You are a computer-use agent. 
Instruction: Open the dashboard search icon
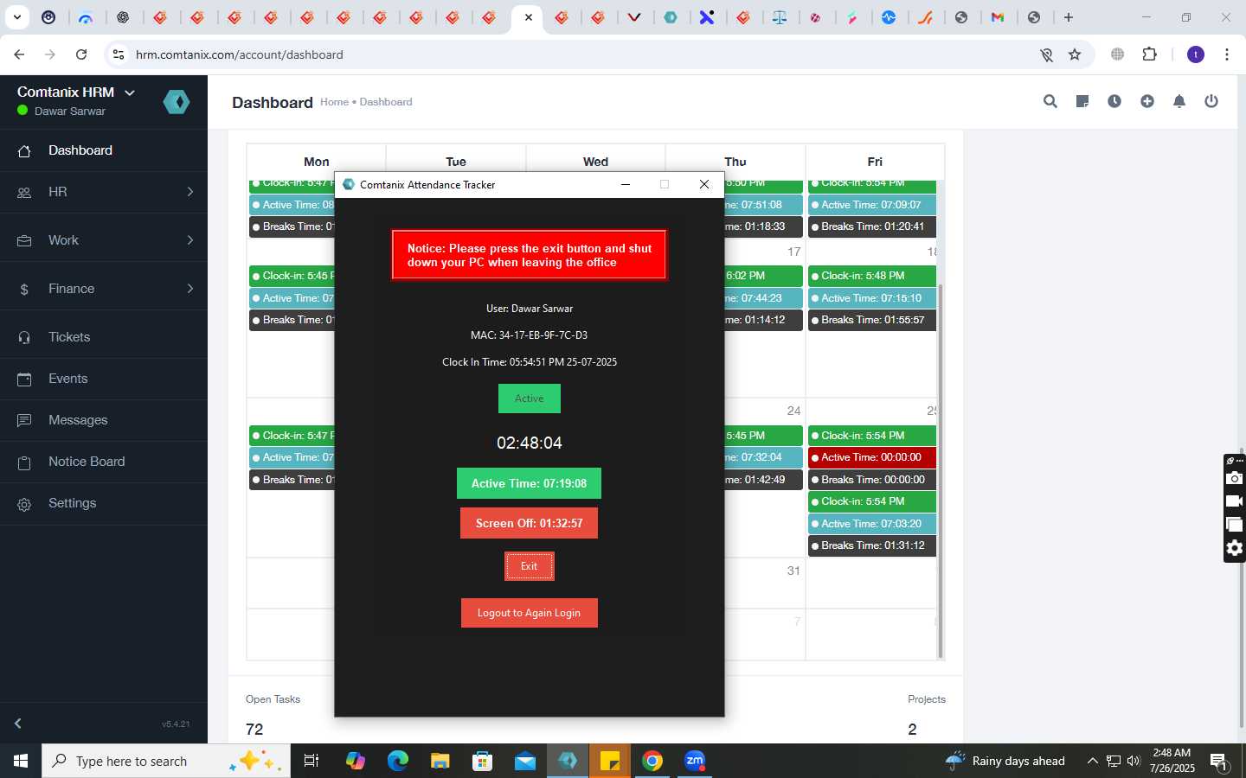[1050, 101]
